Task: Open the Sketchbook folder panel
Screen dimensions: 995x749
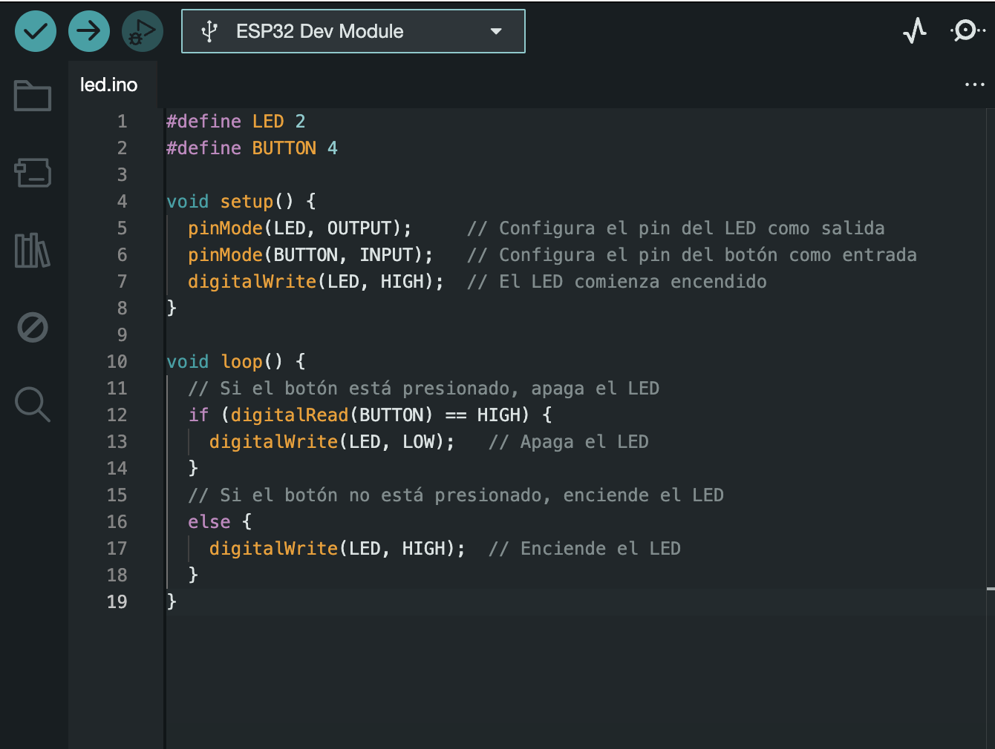Action: [x=33, y=96]
